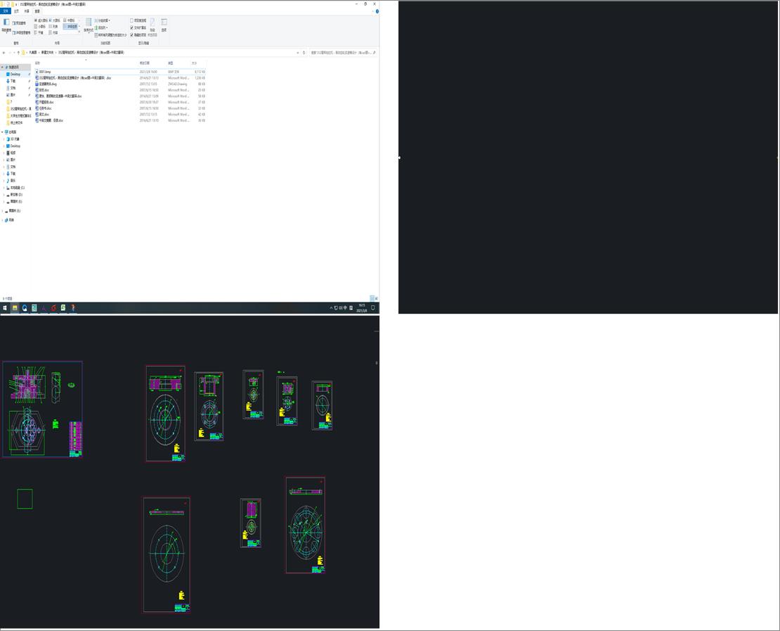Toggle the Details pane (详细信息窗格) button
This screenshot has width=780, height=631.
[21, 32]
